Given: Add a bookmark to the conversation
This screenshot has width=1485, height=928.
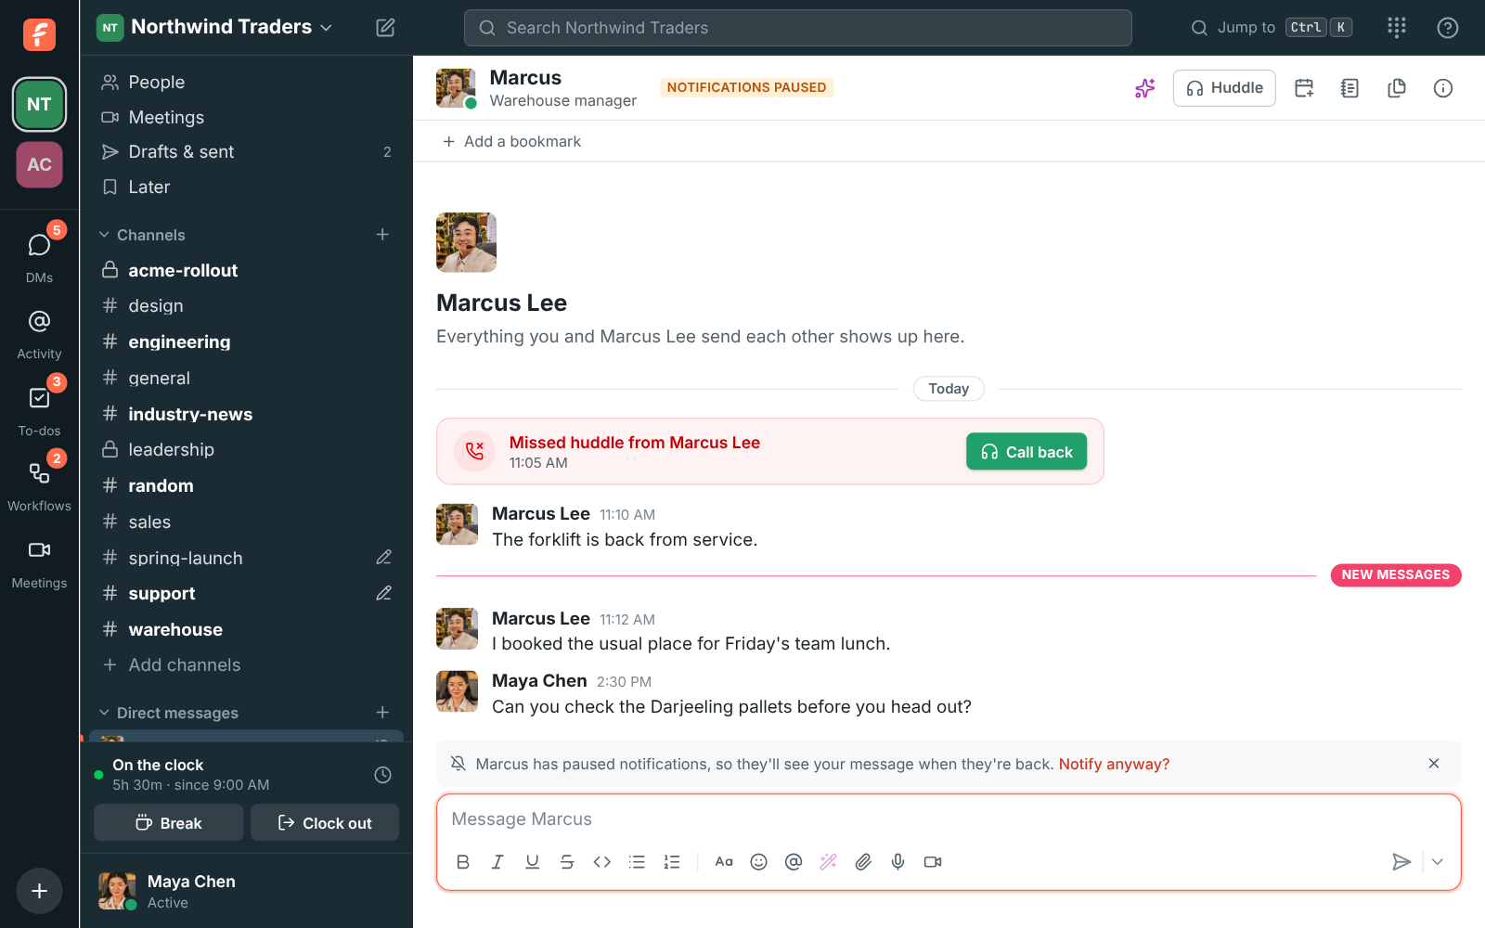Looking at the screenshot, I should pos(511,141).
